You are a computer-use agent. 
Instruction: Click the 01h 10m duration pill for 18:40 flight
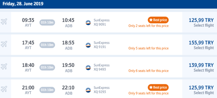point(47,68)
